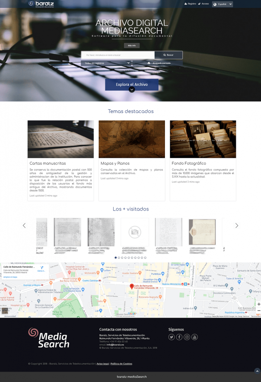Select the second carousel pagination dot
The image size is (261, 382).
coord(119,257)
